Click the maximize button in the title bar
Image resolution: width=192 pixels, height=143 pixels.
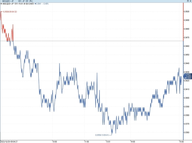pyautogui.click(x=188, y=1)
